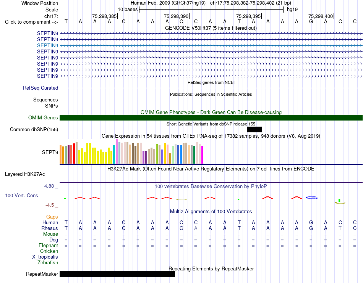Click the OMIM Gene Phenotypes title text
The width and height of the screenshot is (363, 283).
pos(211,112)
